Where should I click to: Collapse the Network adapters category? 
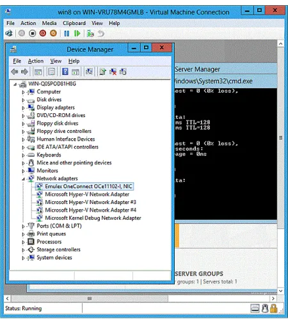[23, 179]
